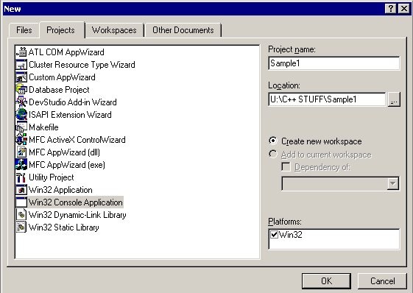Click the Location path input field

[327, 99]
